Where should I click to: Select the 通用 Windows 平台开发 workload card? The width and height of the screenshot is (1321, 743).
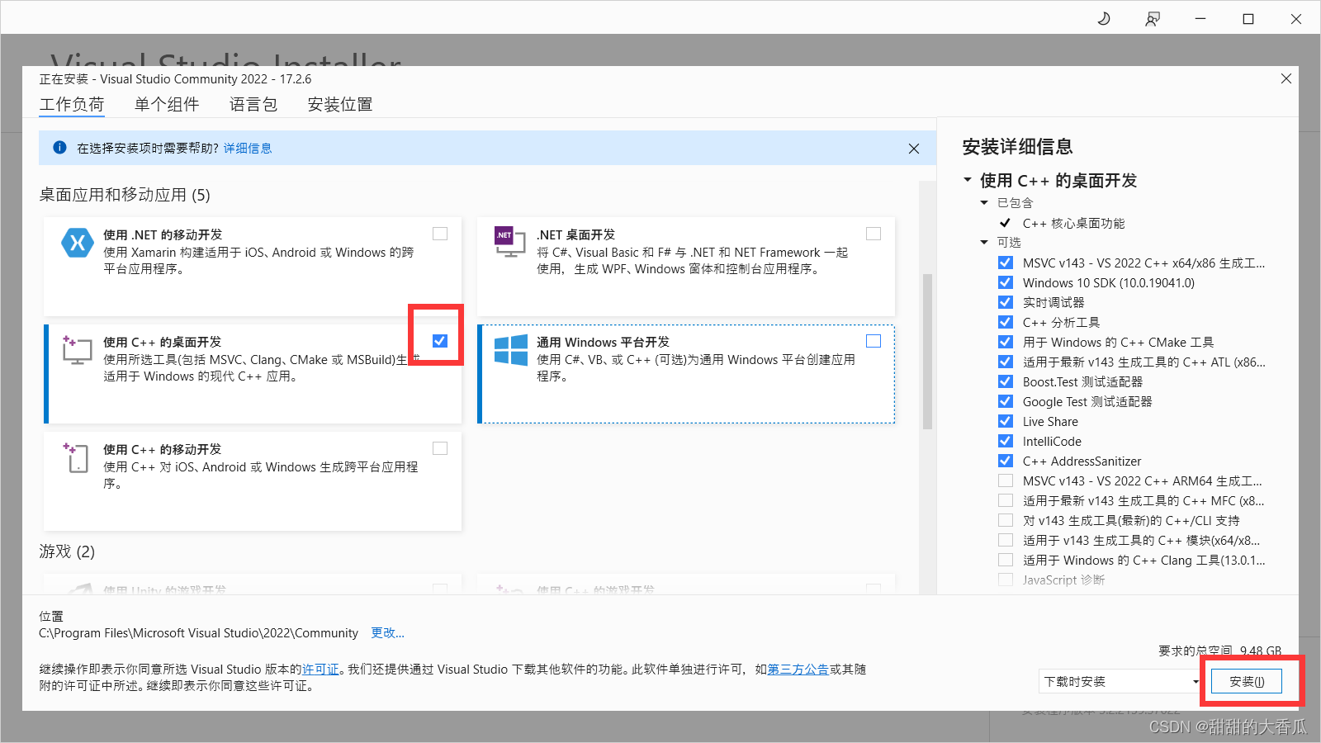pos(686,374)
